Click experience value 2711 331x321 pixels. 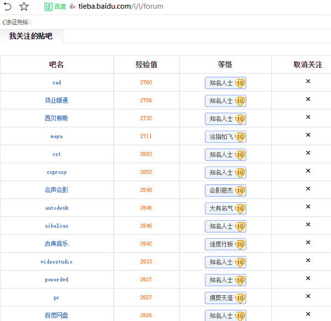pos(146,136)
